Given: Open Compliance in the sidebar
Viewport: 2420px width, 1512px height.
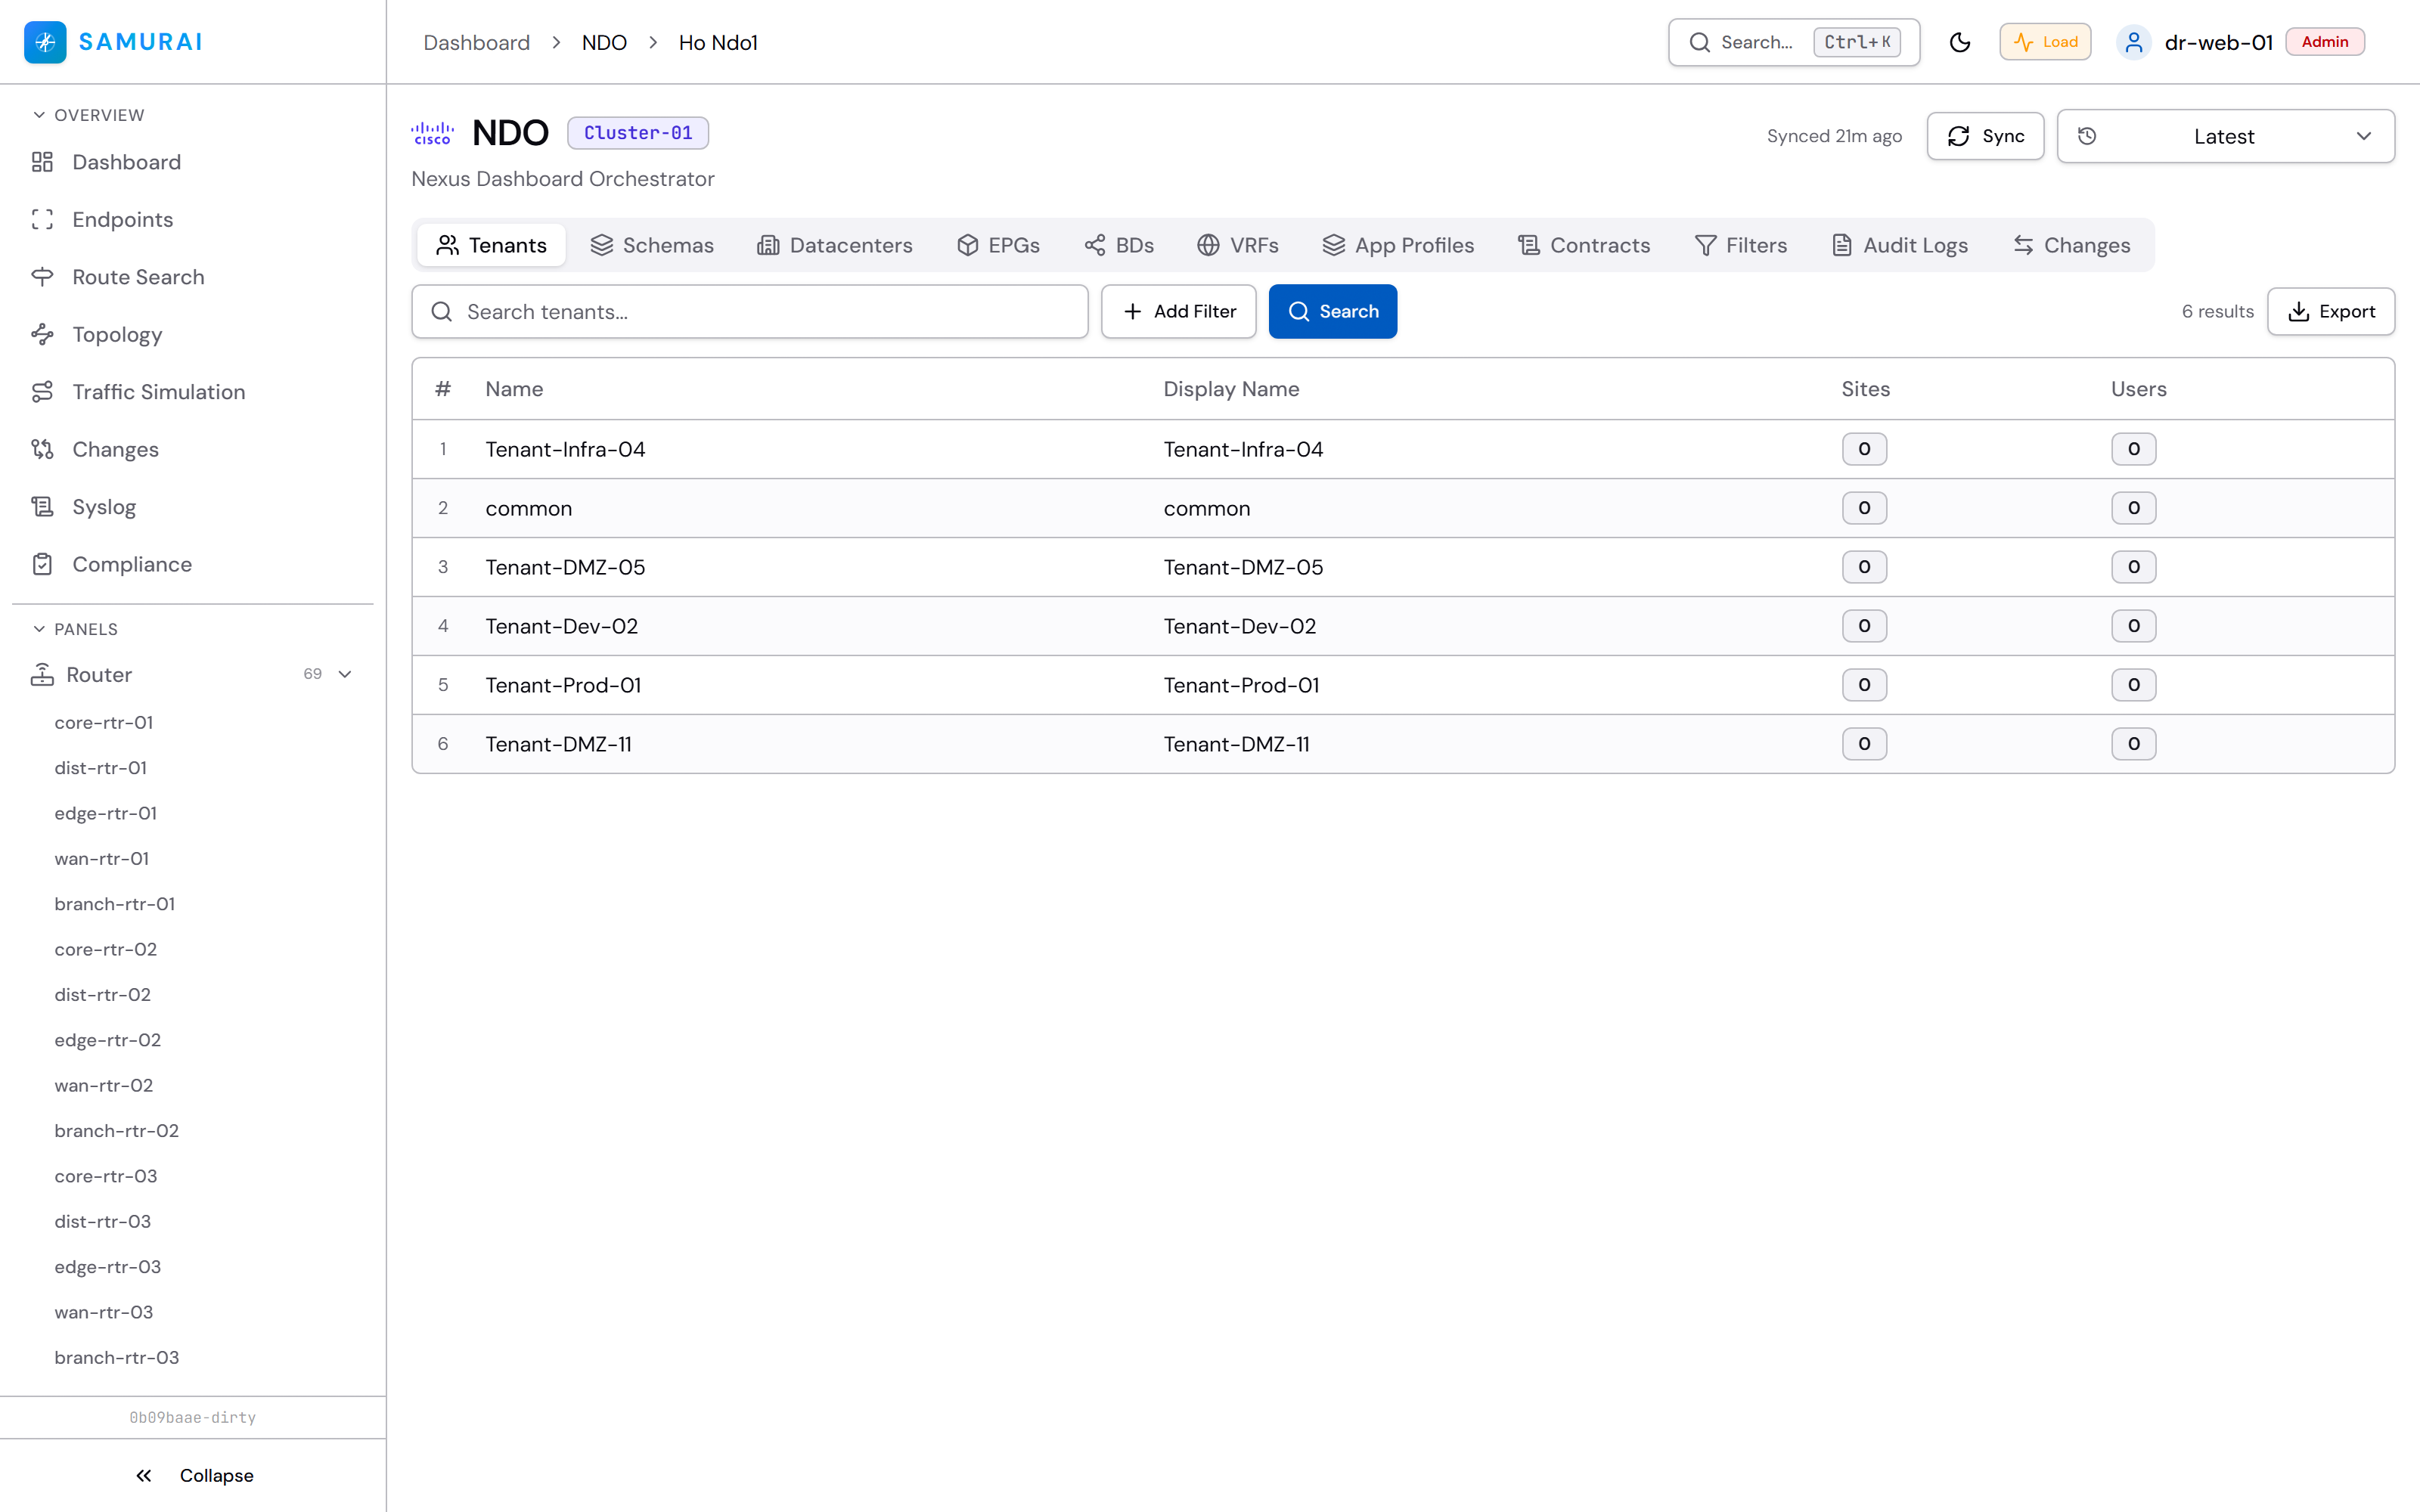Looking at the screenshot, I should pos(193,565).
